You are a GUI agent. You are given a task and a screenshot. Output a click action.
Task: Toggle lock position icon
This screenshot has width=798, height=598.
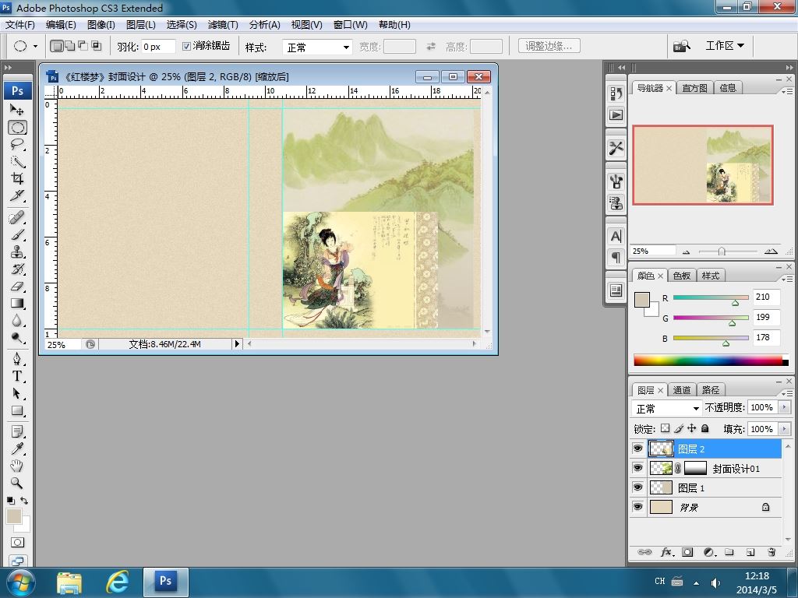tap(692, 428)
